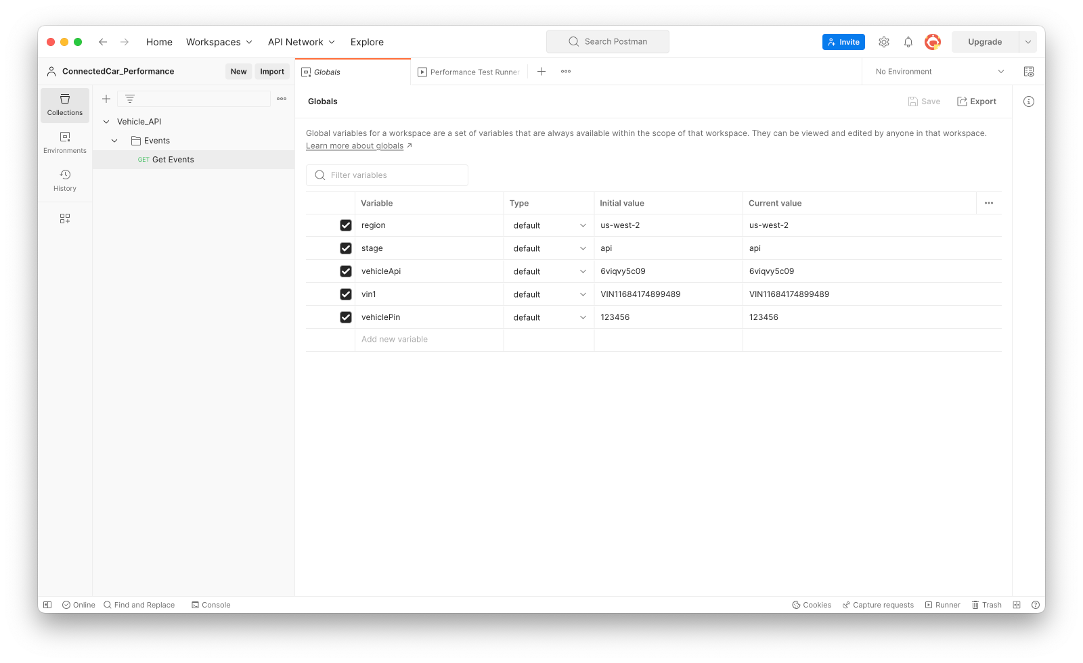The width and height of the screenshot is (1083, 663).
Task: Uncheck the vehicleApi variable checkbox
Action: [346, 271]
